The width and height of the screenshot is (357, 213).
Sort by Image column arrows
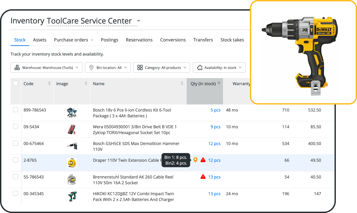pyautogui.click(x=86, y=83)
